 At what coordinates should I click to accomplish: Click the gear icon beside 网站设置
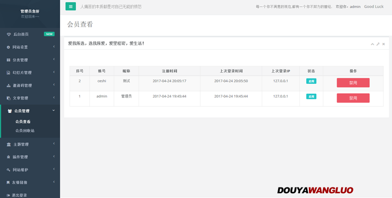(8, 47)
